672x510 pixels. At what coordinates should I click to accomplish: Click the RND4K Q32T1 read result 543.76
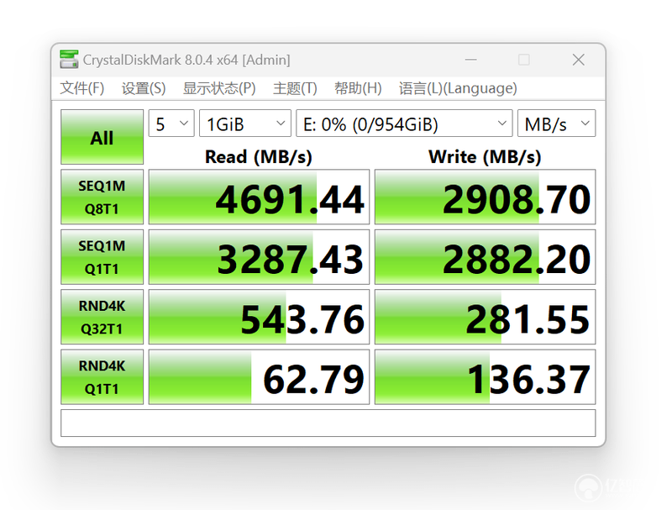pyautogui.click(x=259, y=317)
